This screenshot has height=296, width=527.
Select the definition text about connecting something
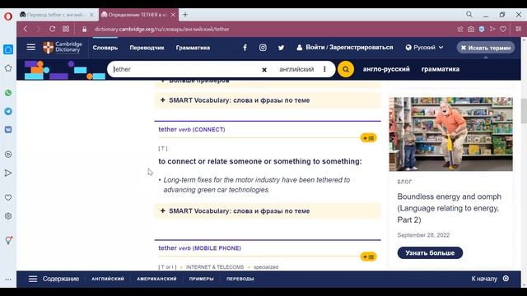tap(260, 161)
